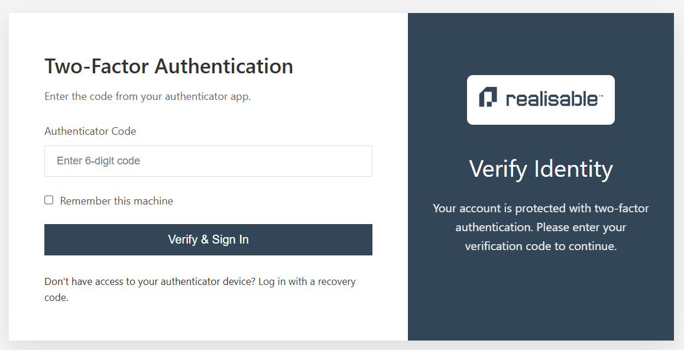Focus the Enter 6-digit code field

[x=208, y=161]
